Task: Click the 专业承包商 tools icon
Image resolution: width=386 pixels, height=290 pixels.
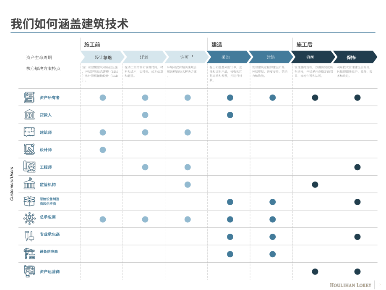Action: click(29, 236)
